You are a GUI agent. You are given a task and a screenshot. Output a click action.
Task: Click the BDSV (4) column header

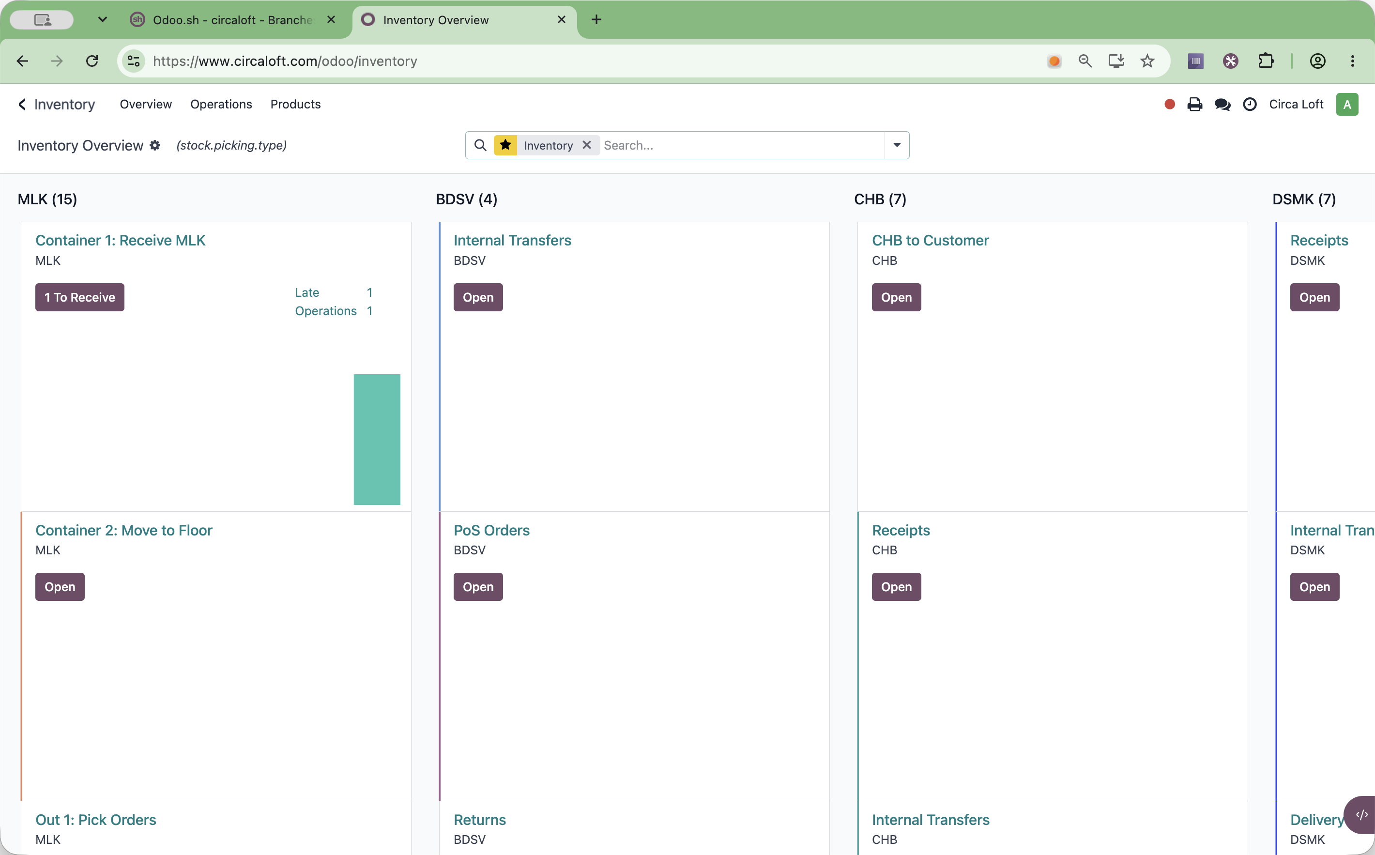(466, 199)
